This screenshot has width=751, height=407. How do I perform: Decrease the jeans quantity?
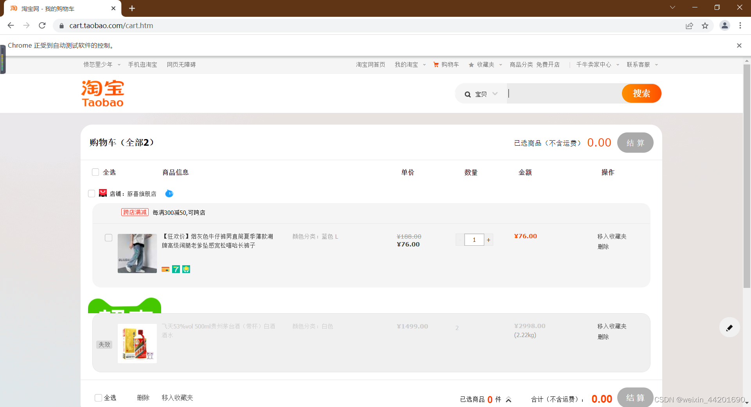[x=460, y=240]
